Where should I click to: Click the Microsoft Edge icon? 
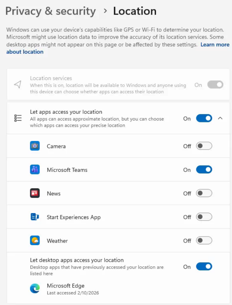point(35,289)
